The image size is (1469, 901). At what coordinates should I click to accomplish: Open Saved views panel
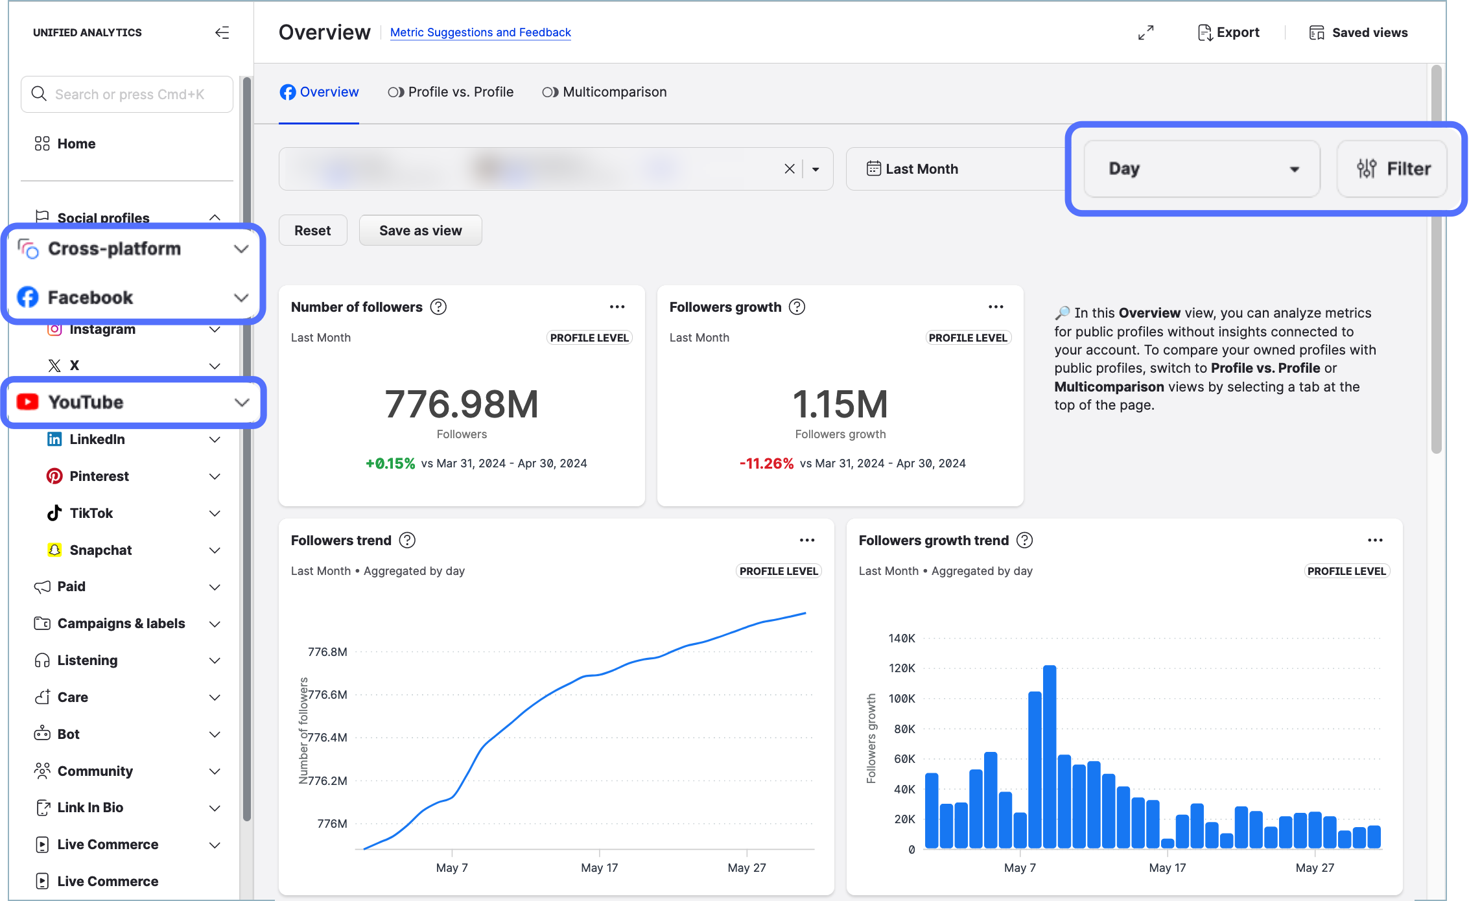pyautogui.click(x=1358, y=32)
